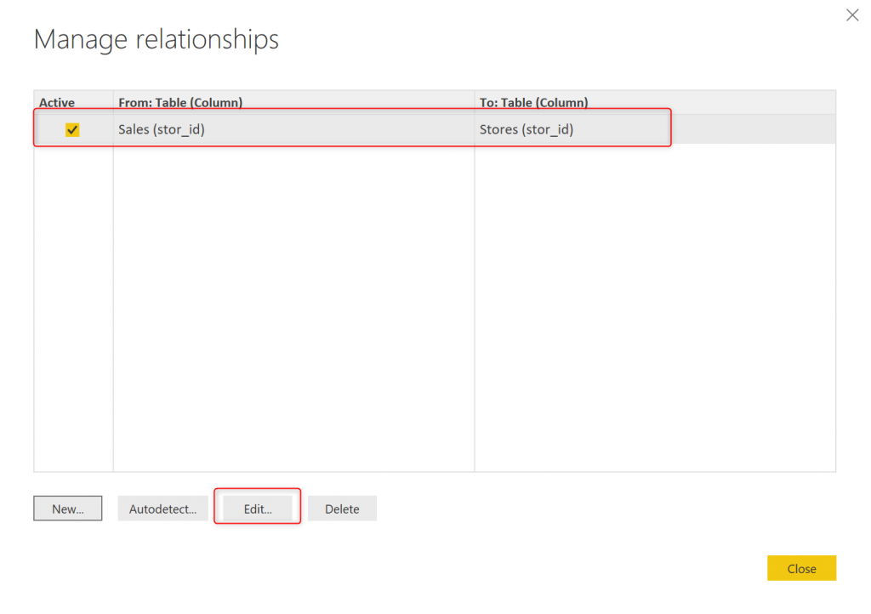Toggle the Active checkbox for the Sales relationship
This screenshot has width=871, height=614.
coord(72,130)
